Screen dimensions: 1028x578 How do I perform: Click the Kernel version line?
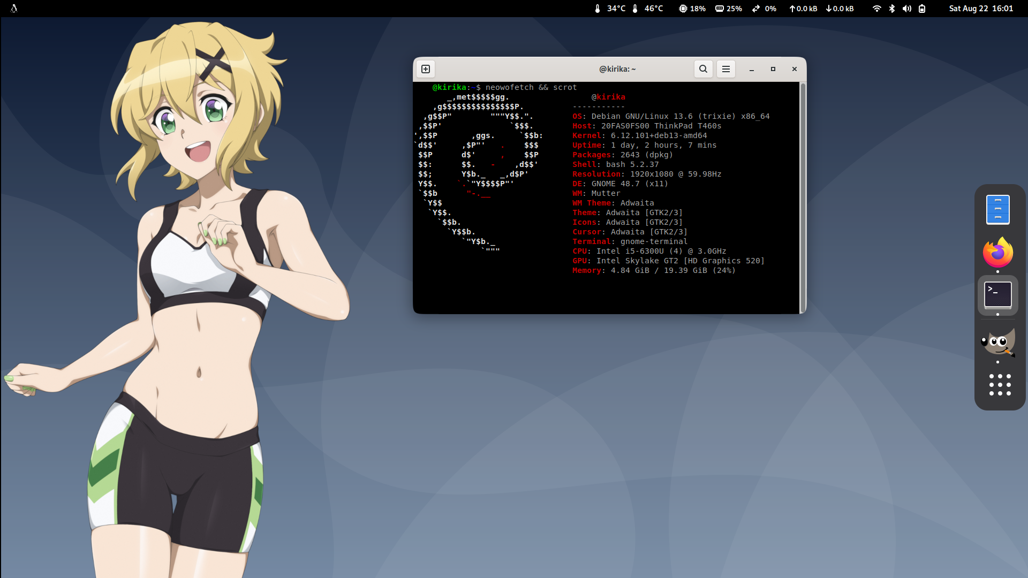tap(640, 135)
